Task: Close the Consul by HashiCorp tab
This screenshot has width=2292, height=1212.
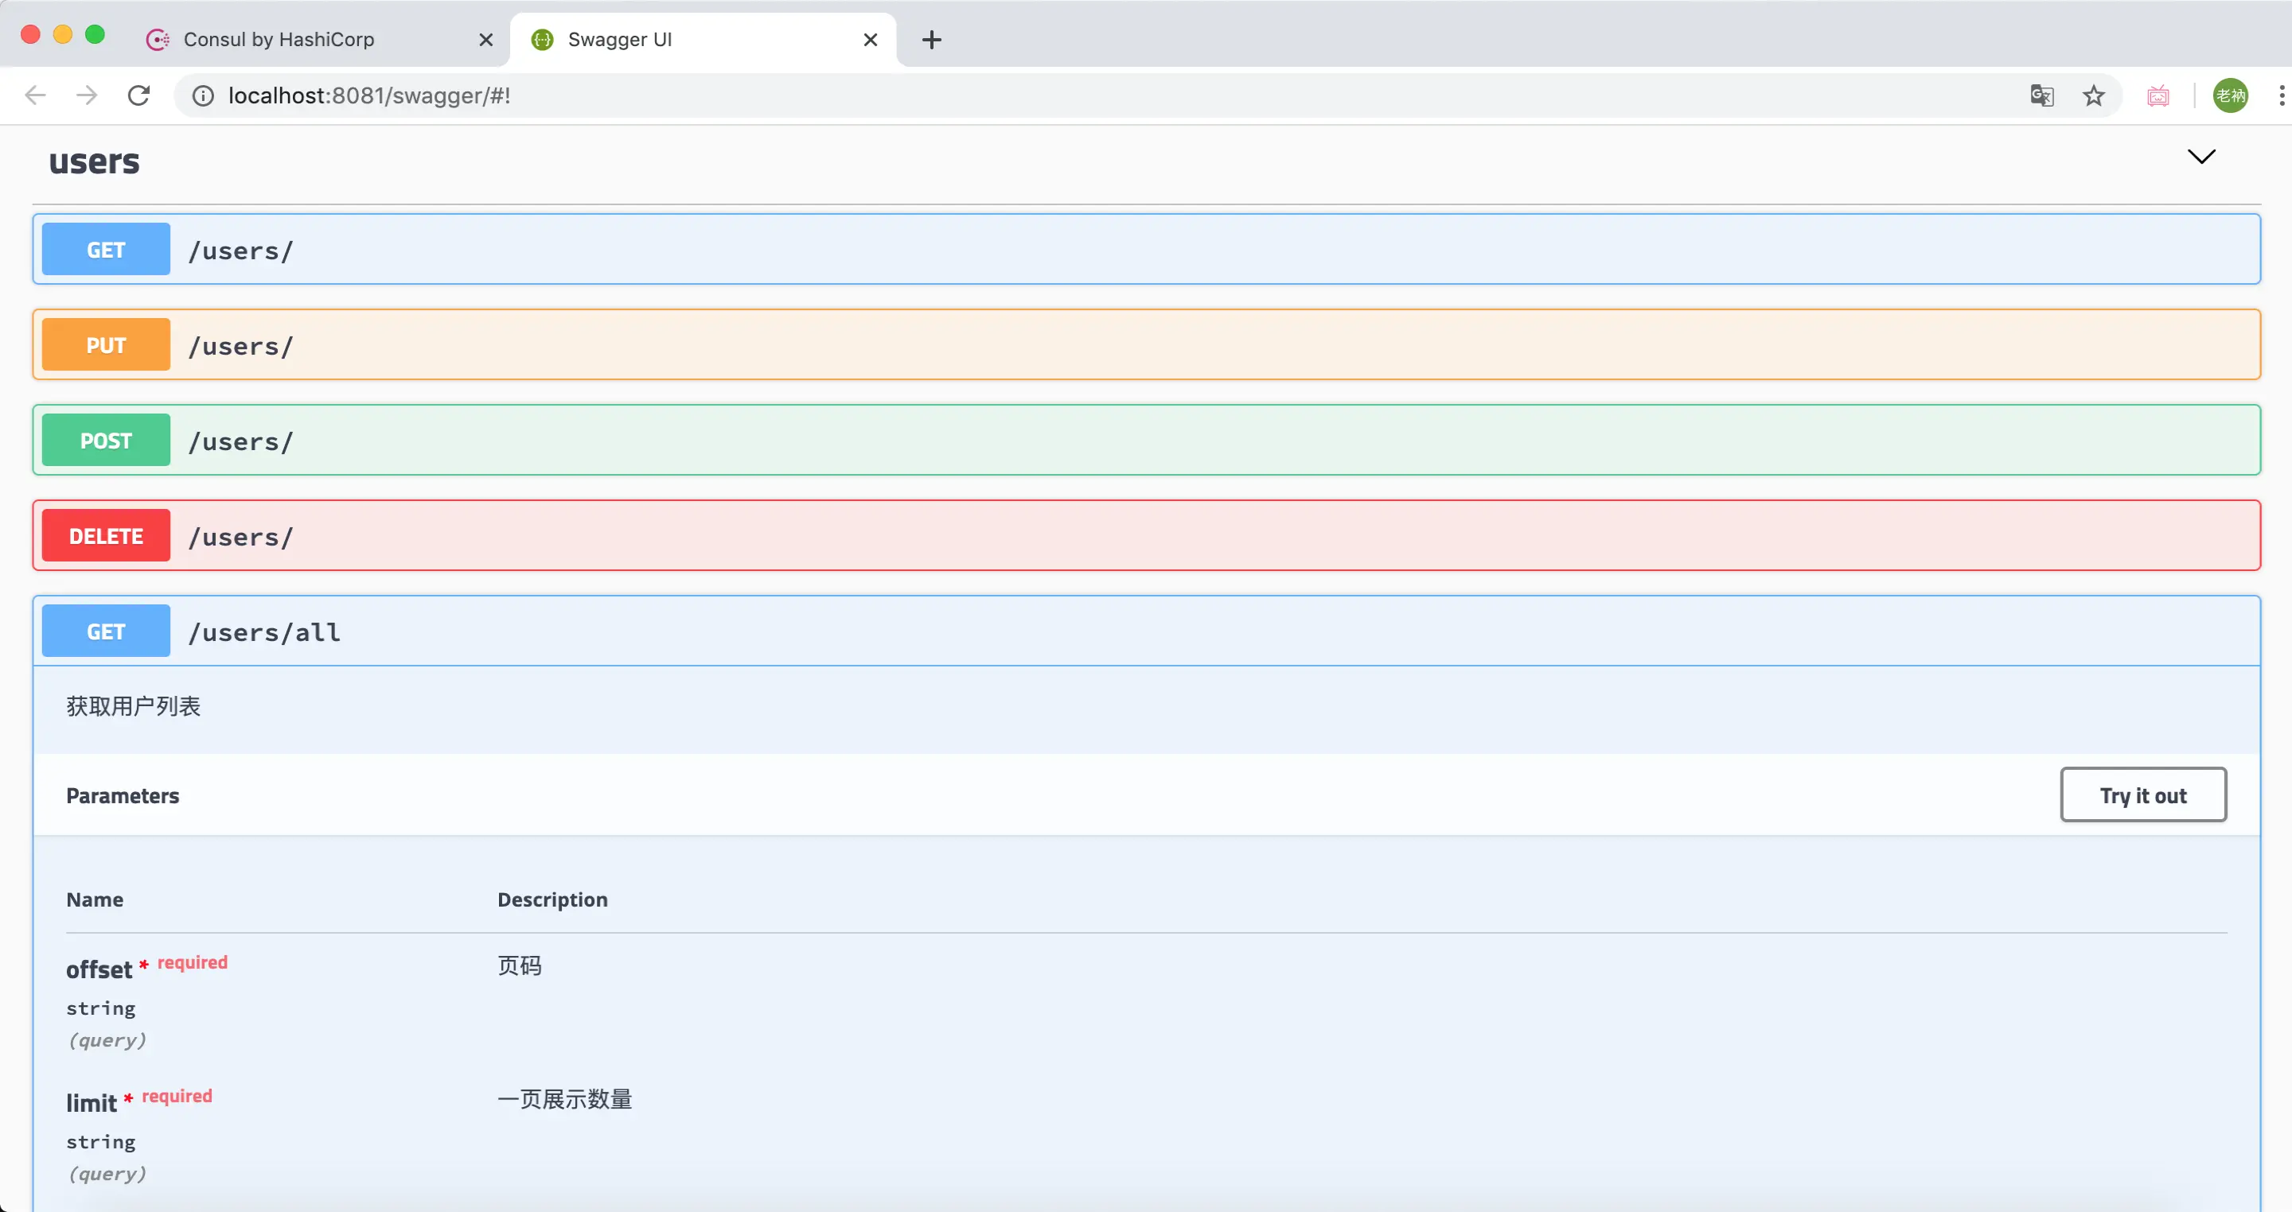Action: coord(485,39)
